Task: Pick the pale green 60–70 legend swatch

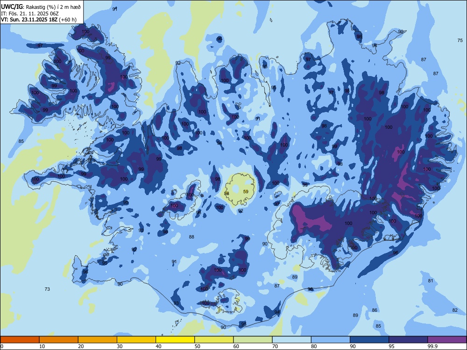Action: [253, 340]
